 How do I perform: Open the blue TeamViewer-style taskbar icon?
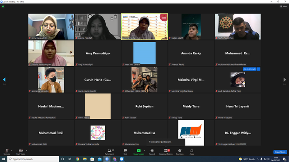[122, 159]
